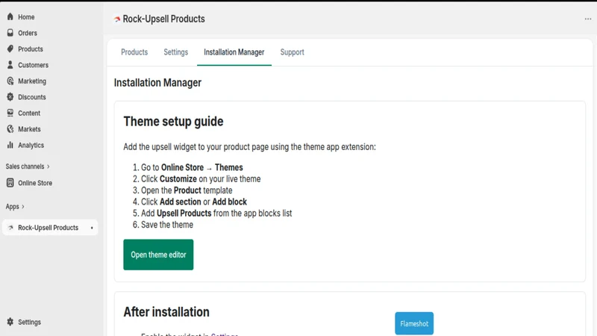Switch to the Products tab

134,52
